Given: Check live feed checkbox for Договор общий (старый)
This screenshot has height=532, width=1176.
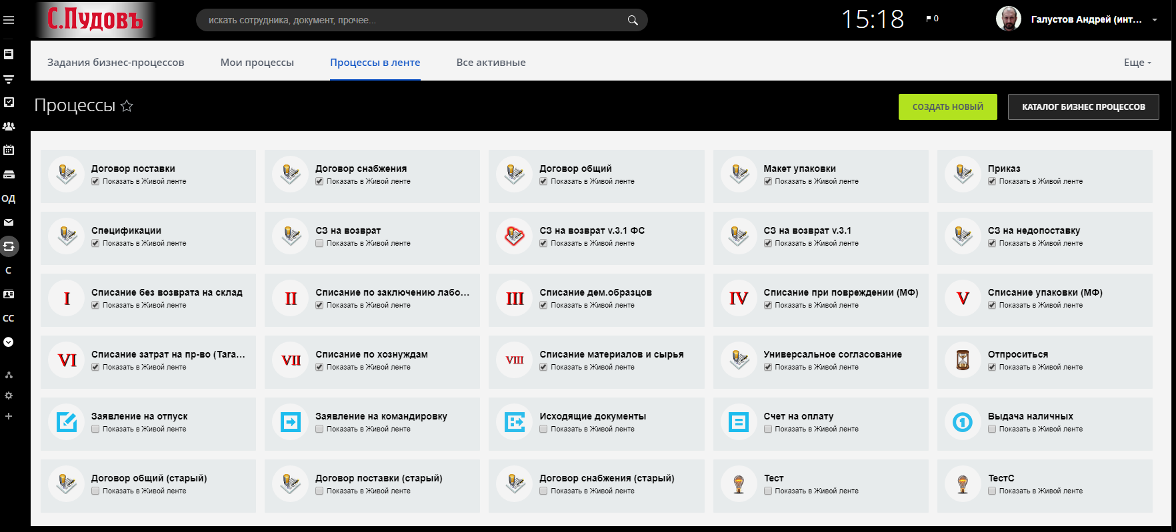Looking at the screenshot, I should pos(95,491).
